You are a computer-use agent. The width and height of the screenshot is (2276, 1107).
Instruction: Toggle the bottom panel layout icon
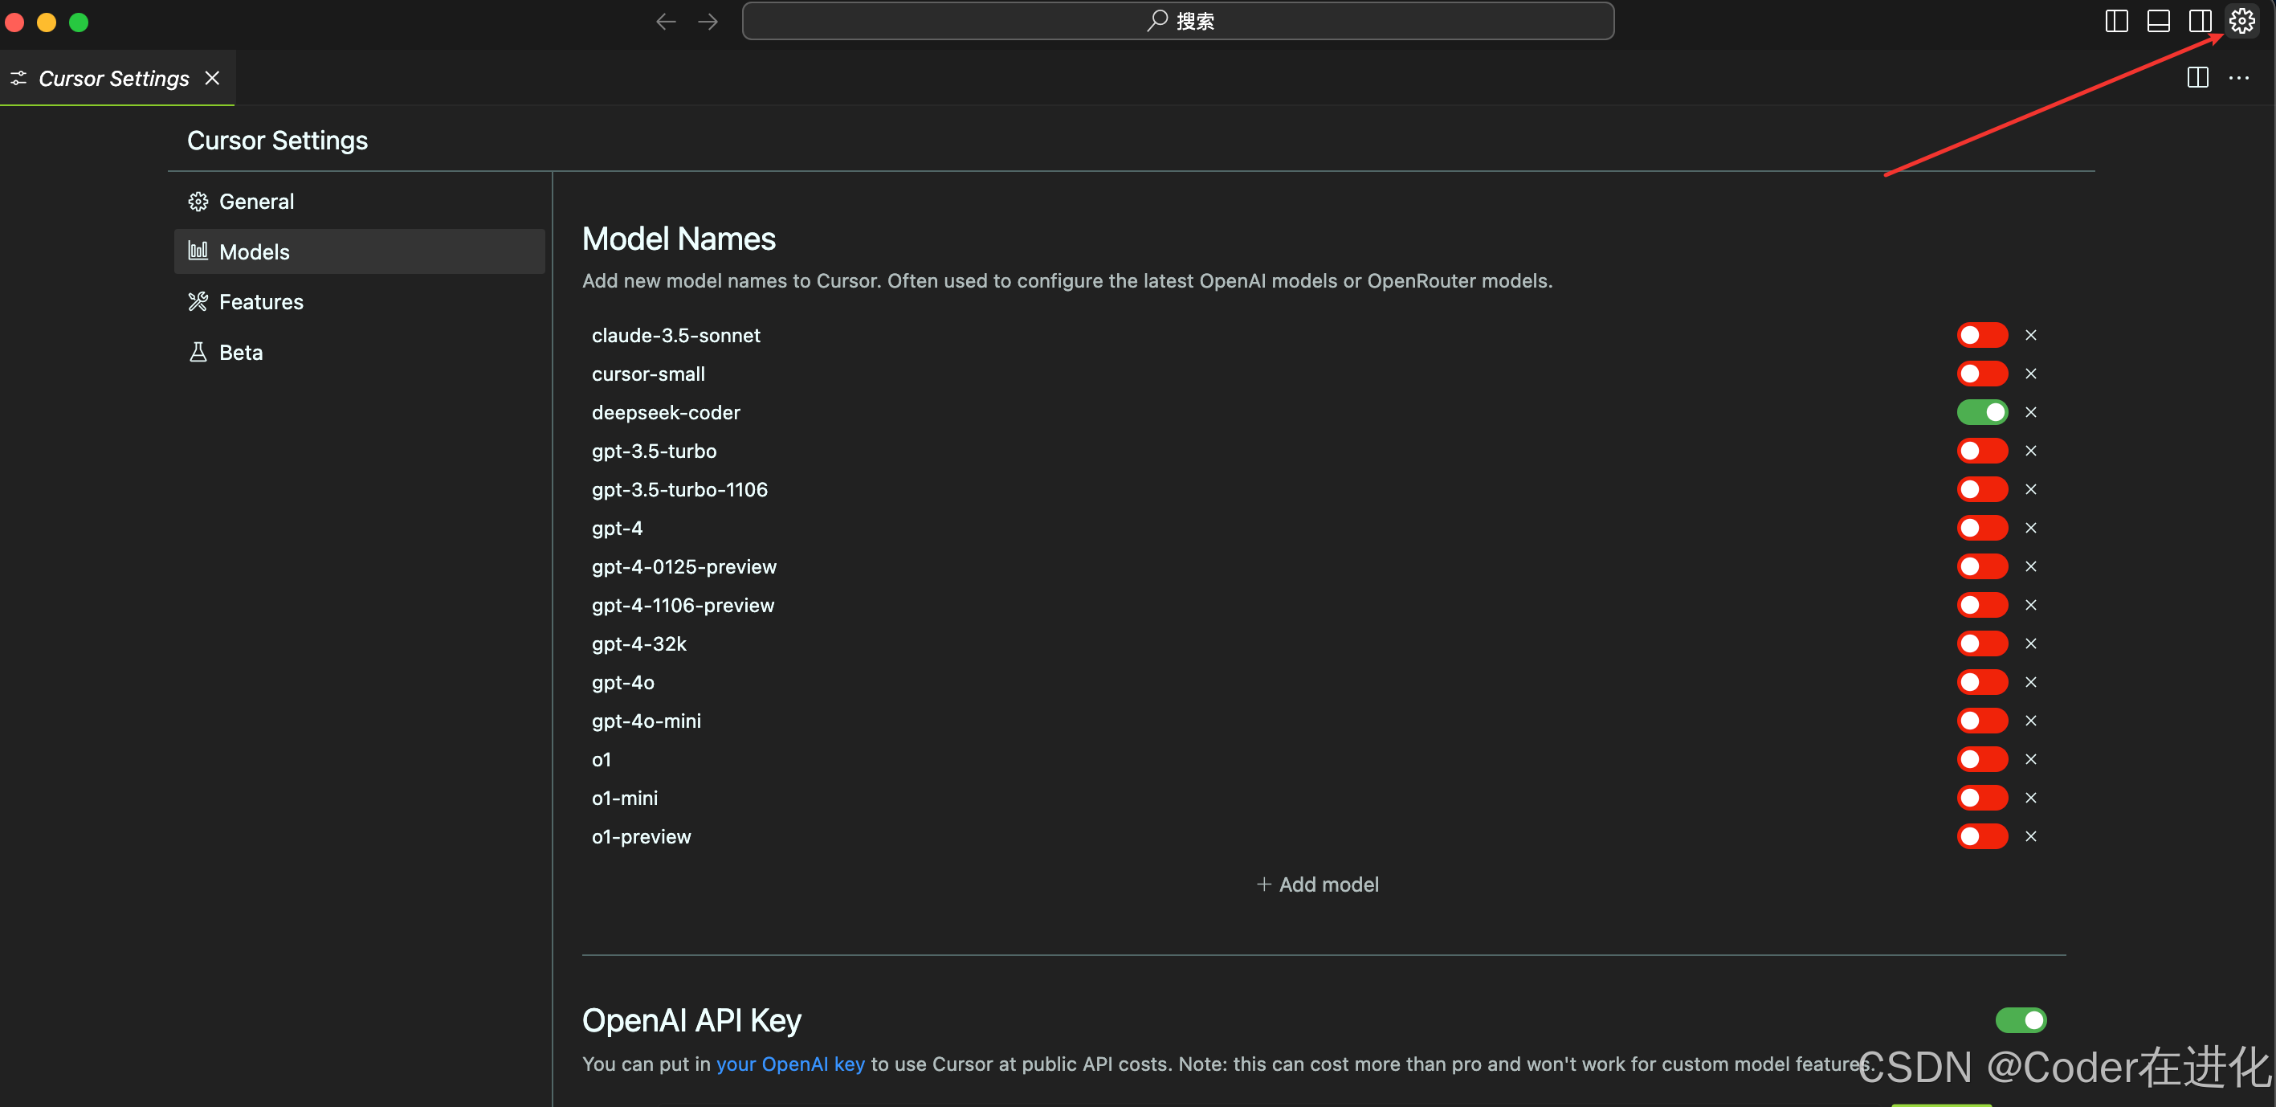tap(2158, 21)
